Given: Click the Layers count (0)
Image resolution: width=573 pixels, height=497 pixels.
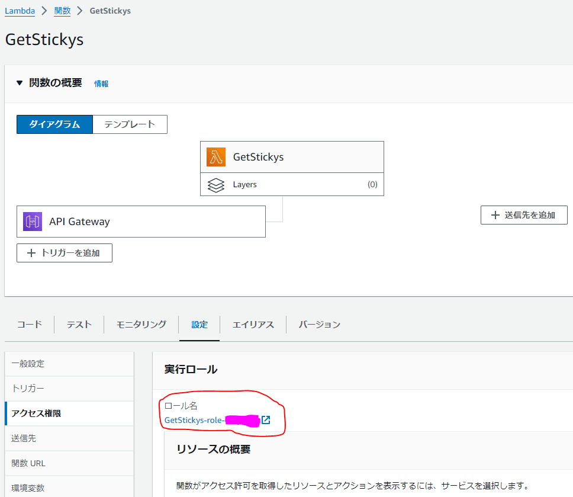Looking at the screenshot, I should point(372,184).
